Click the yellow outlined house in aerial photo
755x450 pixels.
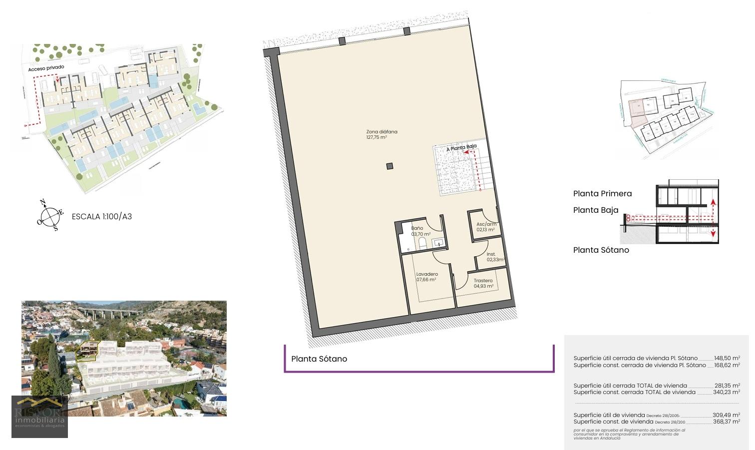[88, 349]
